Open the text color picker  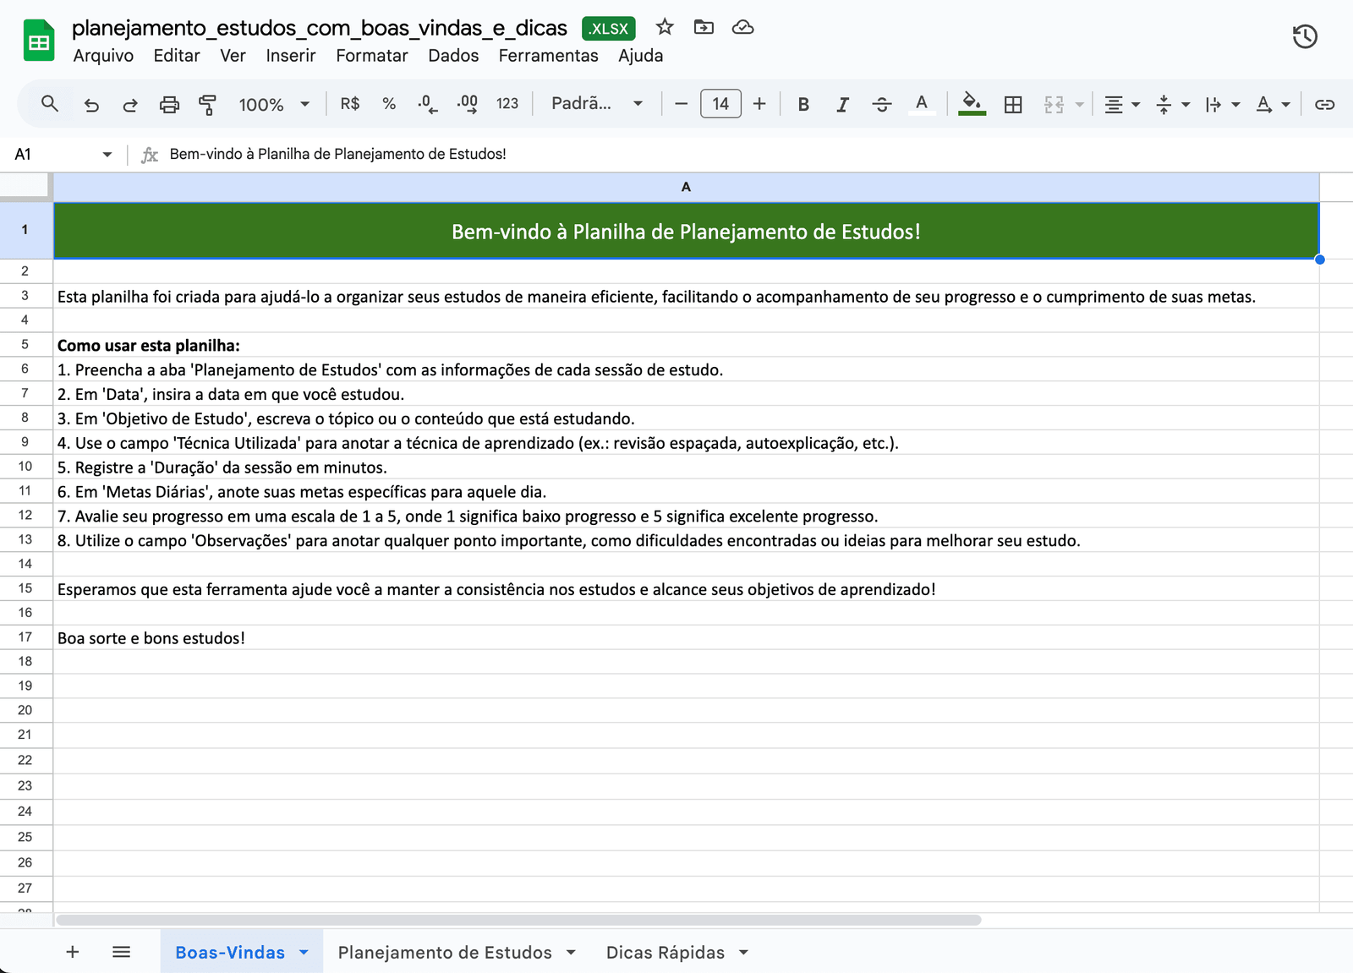point(922,104)
